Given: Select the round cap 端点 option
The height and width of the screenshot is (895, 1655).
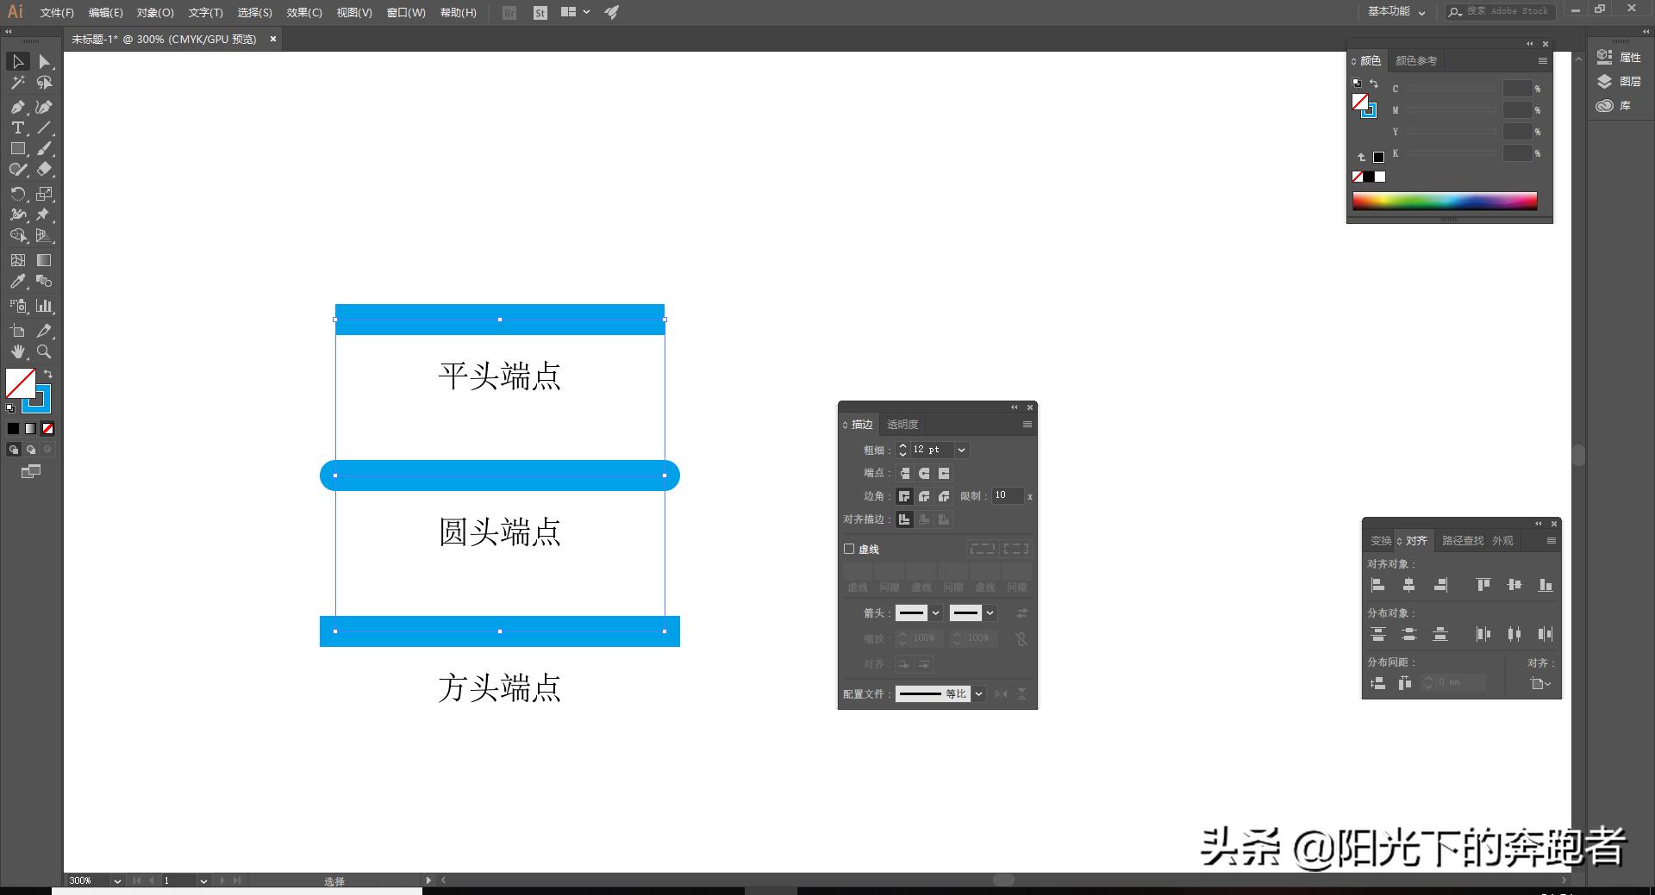Looking at the screenshot, I should pyautogui.click(x=923, y=473).
